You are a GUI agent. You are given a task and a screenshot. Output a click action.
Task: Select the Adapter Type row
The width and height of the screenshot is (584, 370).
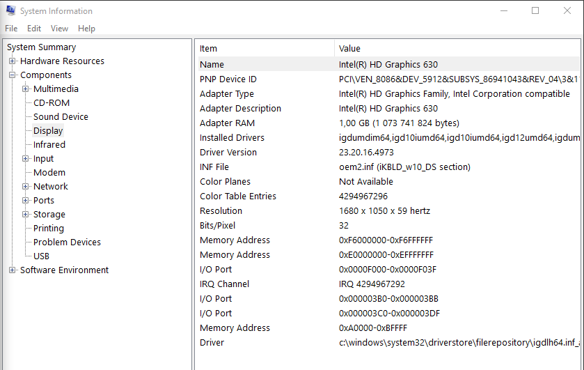tap(388, 93)
